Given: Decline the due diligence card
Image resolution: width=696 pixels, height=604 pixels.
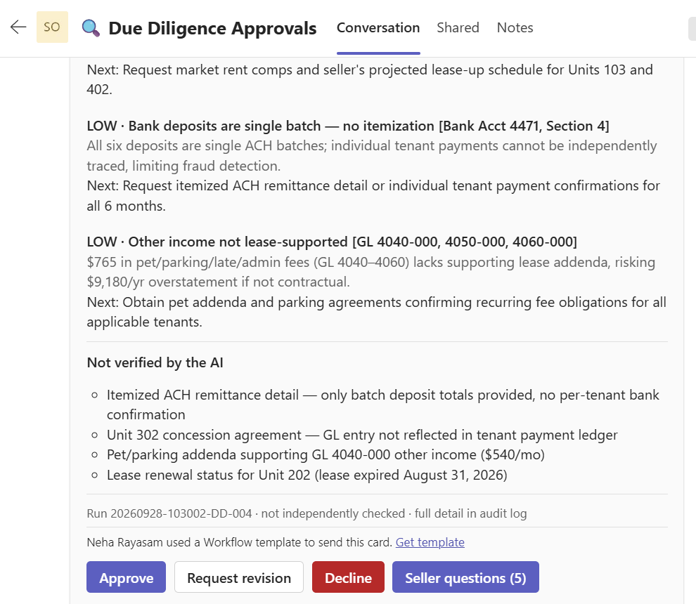Looking at the screenshot, I should pos(348,577).
